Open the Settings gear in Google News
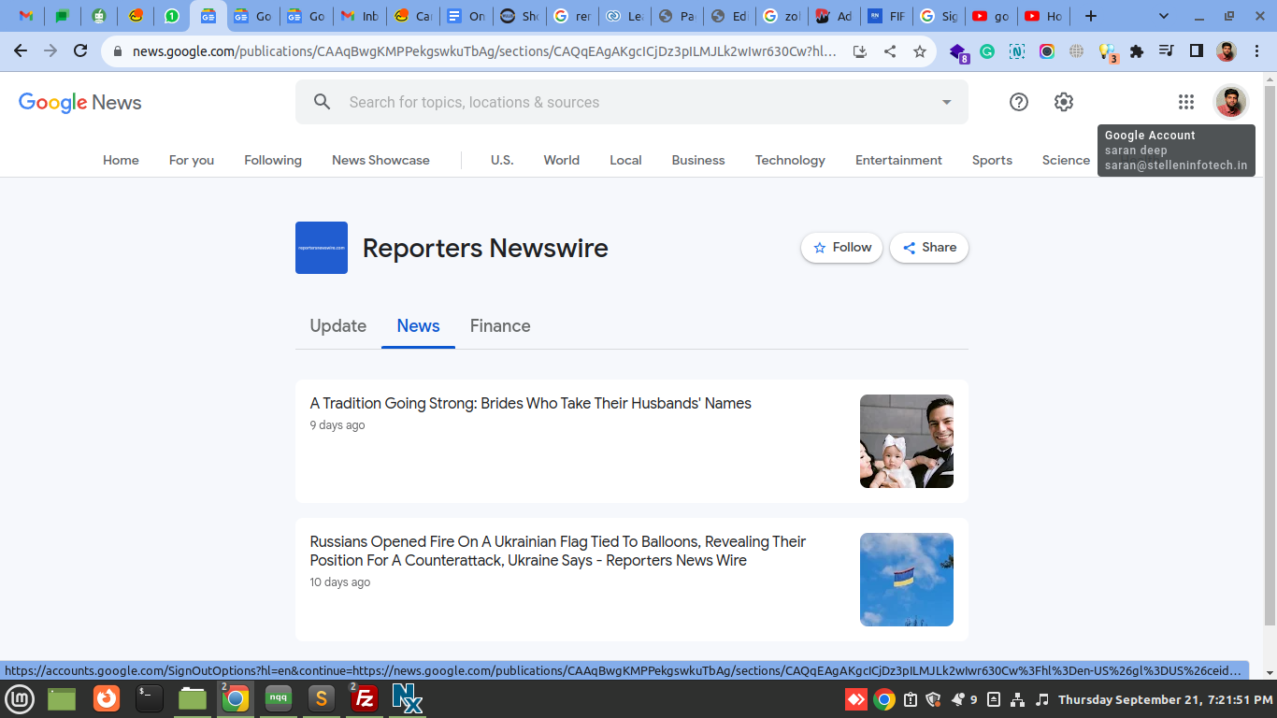1277x718 pixels. [1064, 102]
